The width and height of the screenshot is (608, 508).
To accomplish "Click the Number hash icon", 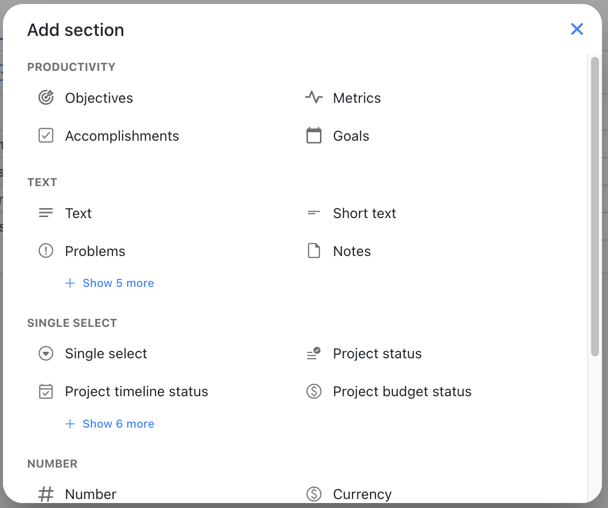I will pos(46,494).
